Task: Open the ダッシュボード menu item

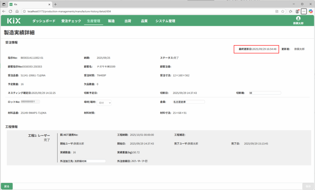Action: coord(44,21)
